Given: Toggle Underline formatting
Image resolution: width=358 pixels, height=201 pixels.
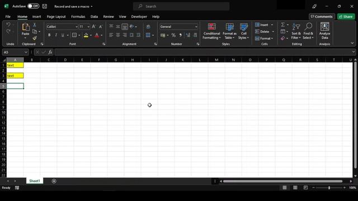Looking at the screenshot, I should click(x=63, y=35).
